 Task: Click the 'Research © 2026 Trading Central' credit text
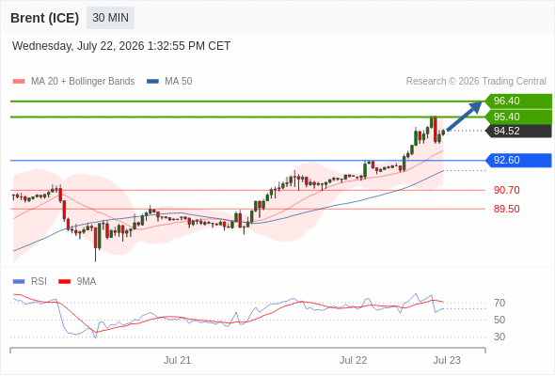click(x=476, y=82)
